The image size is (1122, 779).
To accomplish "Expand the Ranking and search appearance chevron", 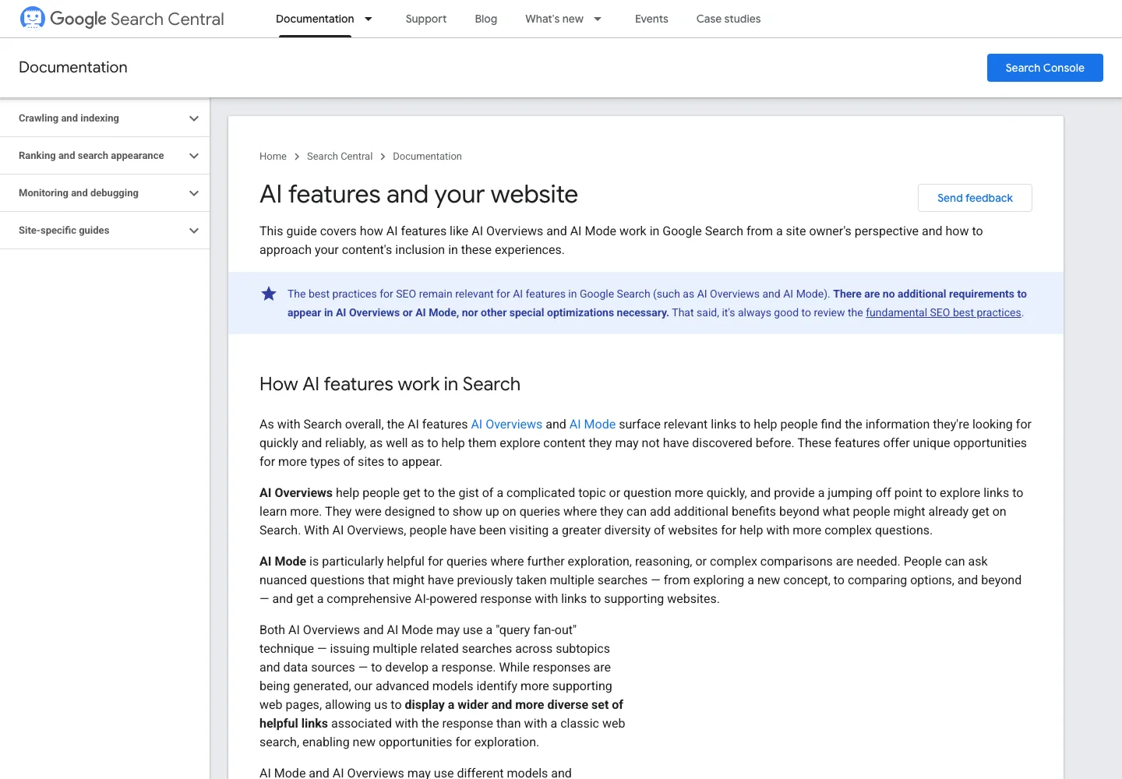I will [194, 156].
